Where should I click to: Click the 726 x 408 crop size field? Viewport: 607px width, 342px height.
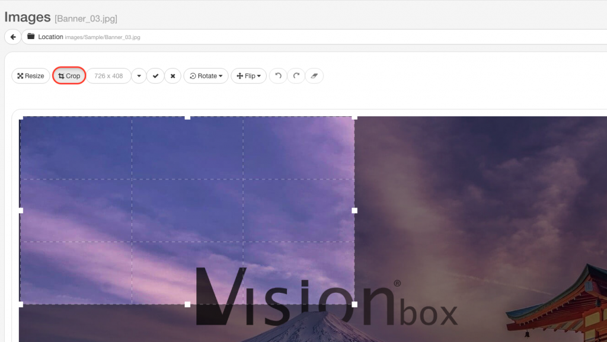pos(108,76)
